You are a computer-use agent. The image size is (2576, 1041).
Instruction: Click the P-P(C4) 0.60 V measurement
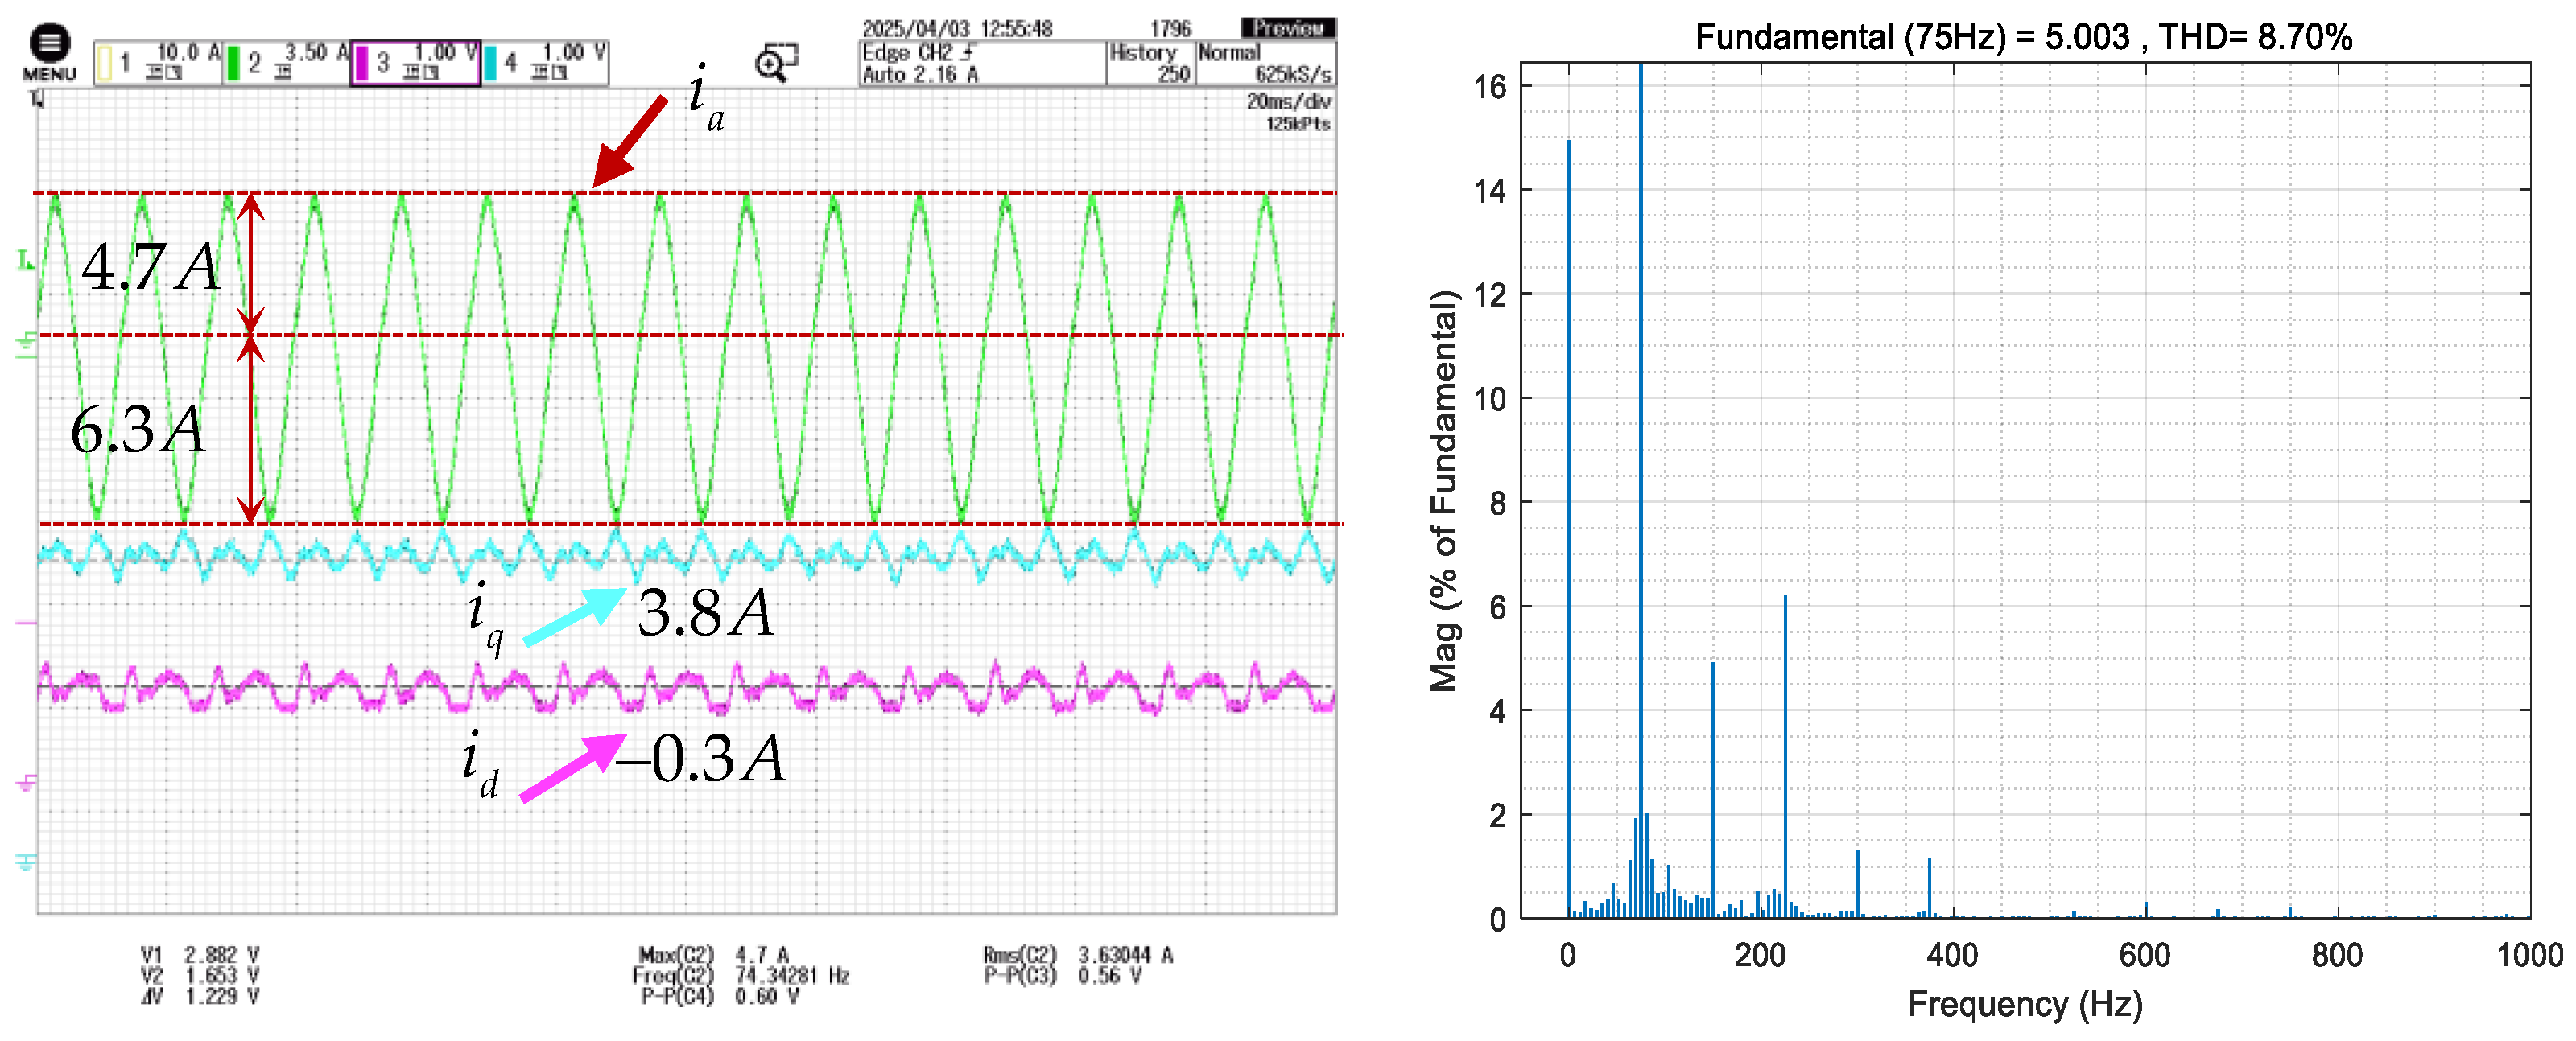[x=720, y=996]
